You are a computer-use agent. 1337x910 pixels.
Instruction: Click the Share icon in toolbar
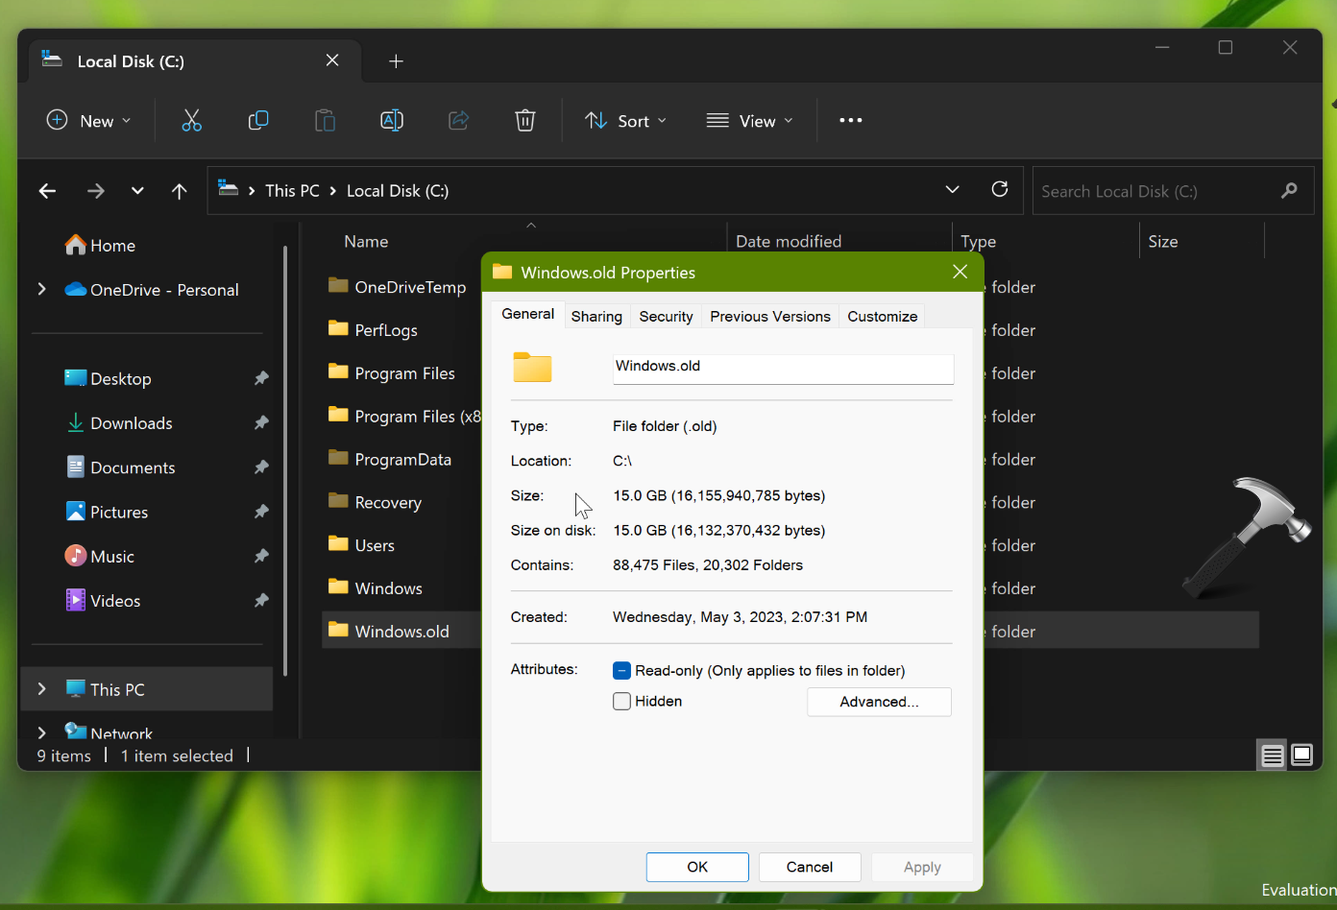(x=458, y=120)
